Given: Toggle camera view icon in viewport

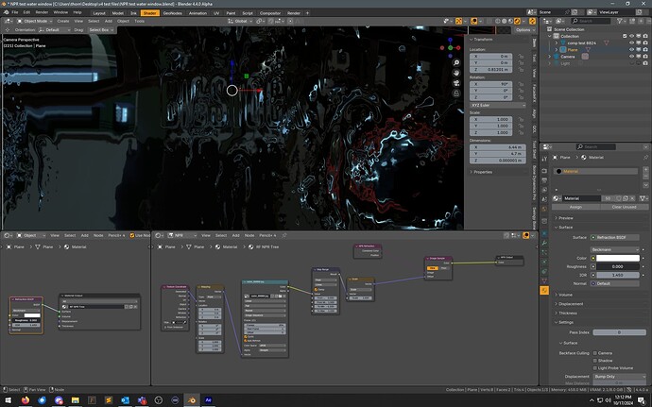Looking at the screenshot, I should click(456, 83).
